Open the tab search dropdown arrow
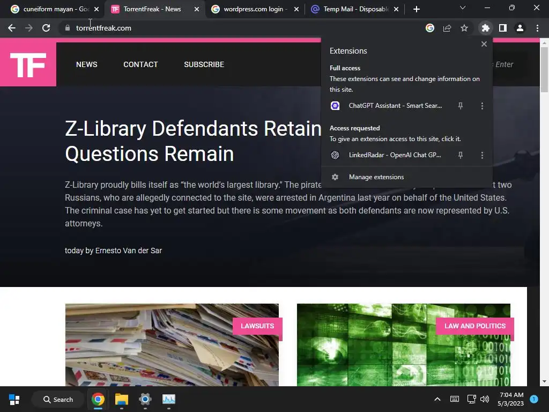This screenshot has width=549, height=412. point(463,8)
